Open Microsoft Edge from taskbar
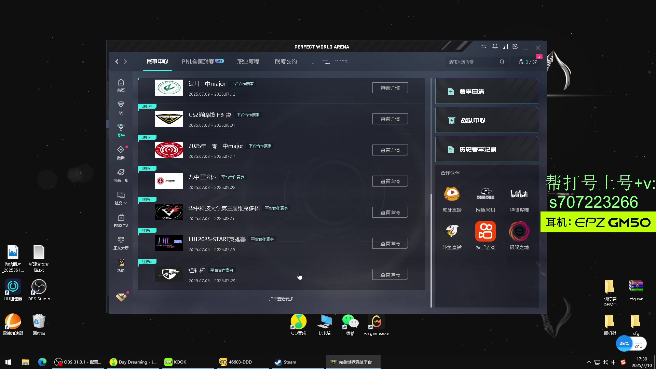Image resolution: width=656 pixels, height=369 pixels. pos(42,362)
